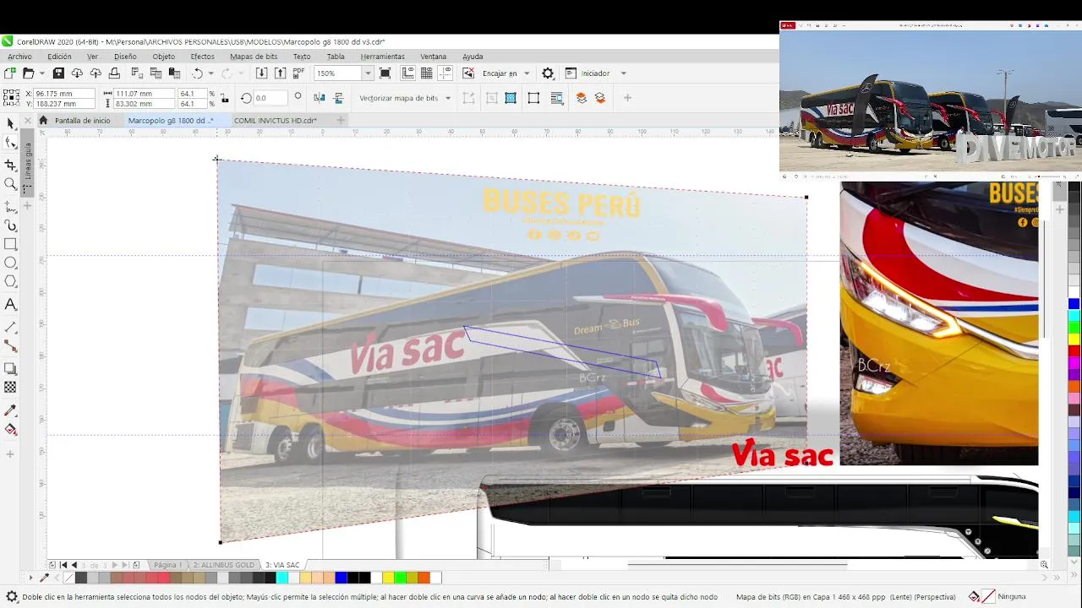This screenshot has height=608, width=1082.
Task: Click the Print icon
Action: point(114,73)
